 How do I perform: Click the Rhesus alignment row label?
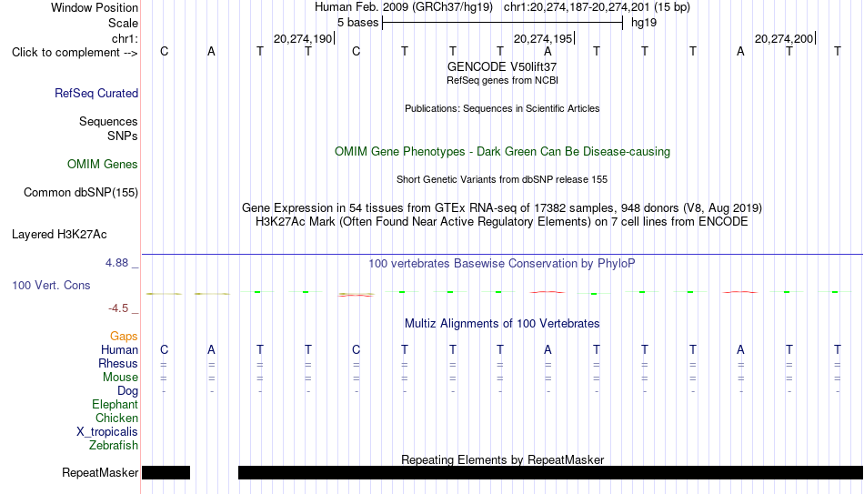pyautogui.click(x=118, y=364)
